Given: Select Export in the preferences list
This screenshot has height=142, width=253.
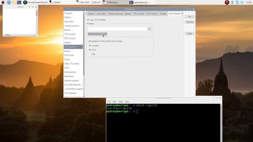Looking at the screenshot, I should coord(74,51).
